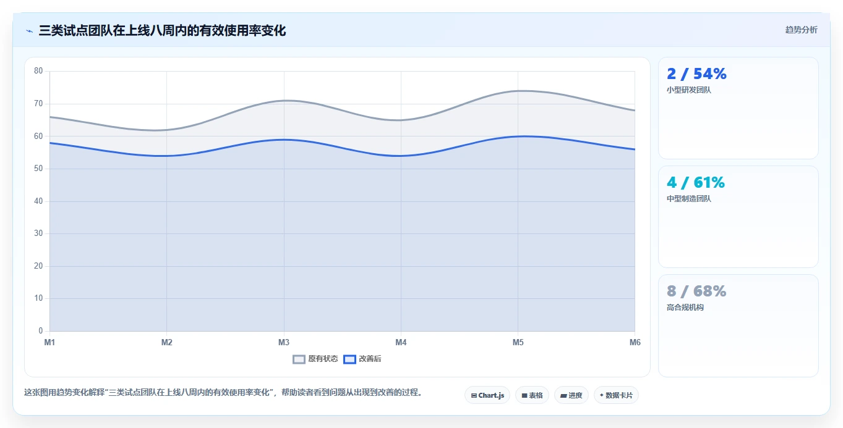The width and height of the screenshot is (843, 428).
Task: Open the 中型制造团队 4 / 61% card
Action: coord(738,217)
